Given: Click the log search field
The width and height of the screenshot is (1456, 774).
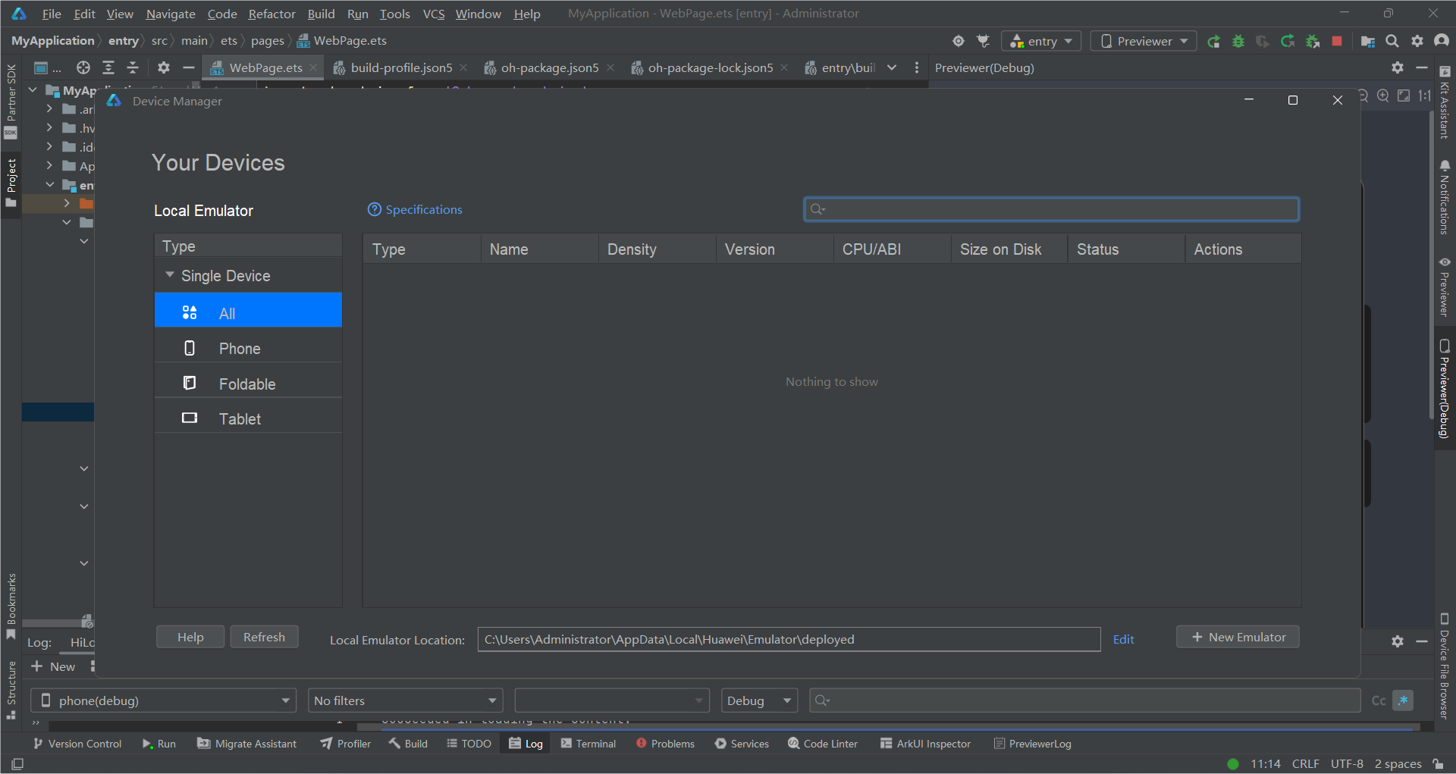Looking at the screenshot, I should (1084, 700).
